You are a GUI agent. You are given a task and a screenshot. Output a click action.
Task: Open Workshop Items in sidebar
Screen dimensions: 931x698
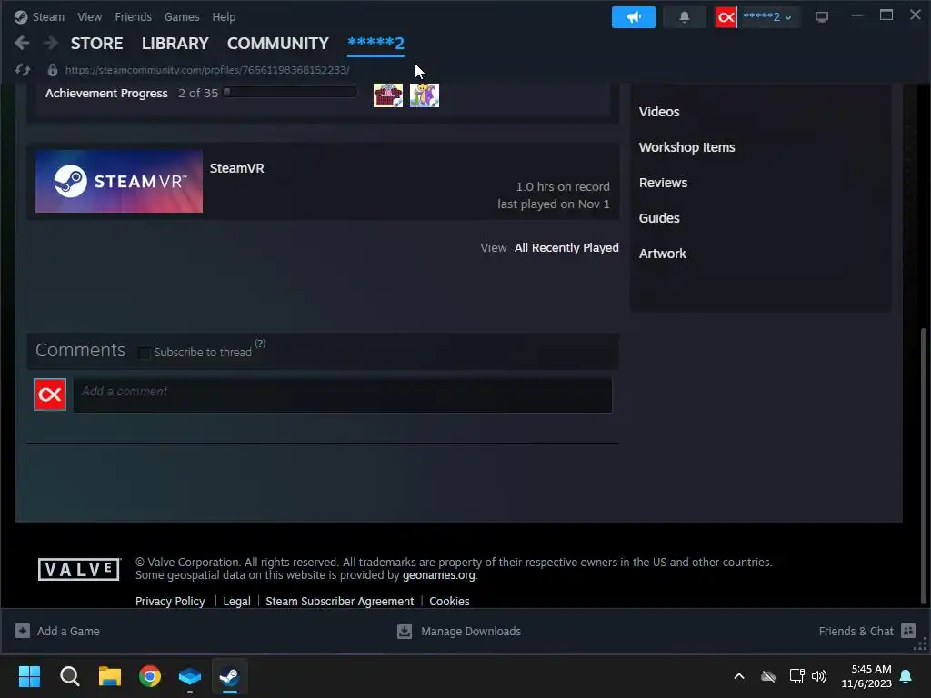tap(687, 147)
